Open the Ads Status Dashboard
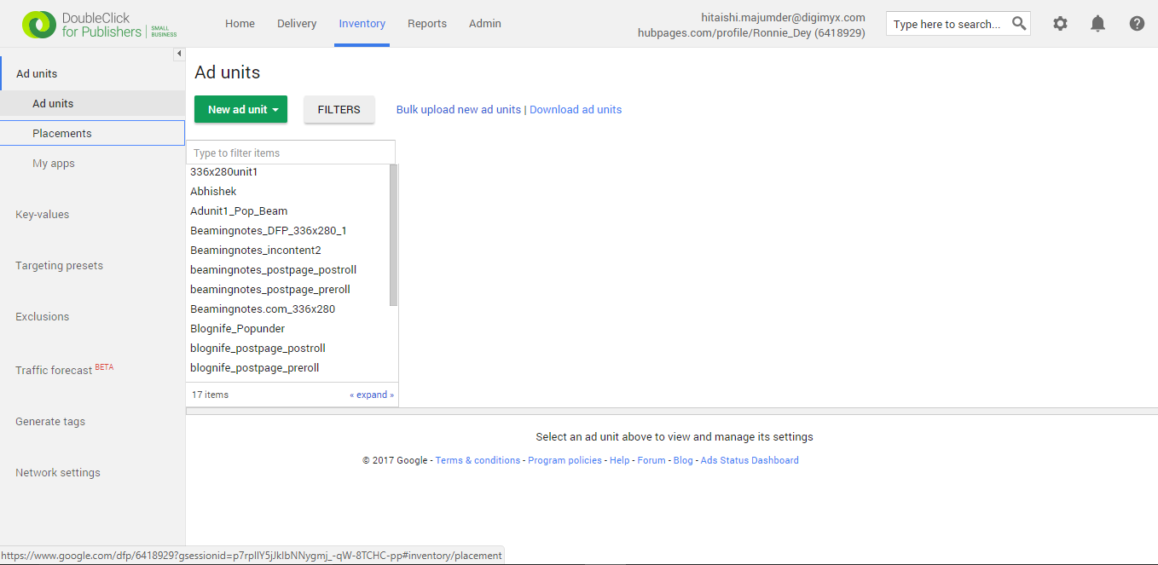This screenshot has height=565, width=1158. [x=750, y=459]
